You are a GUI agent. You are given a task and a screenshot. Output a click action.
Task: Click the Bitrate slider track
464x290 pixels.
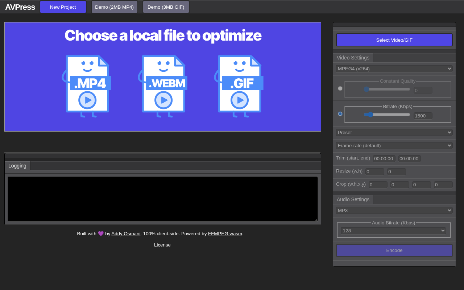pos(391,115)
